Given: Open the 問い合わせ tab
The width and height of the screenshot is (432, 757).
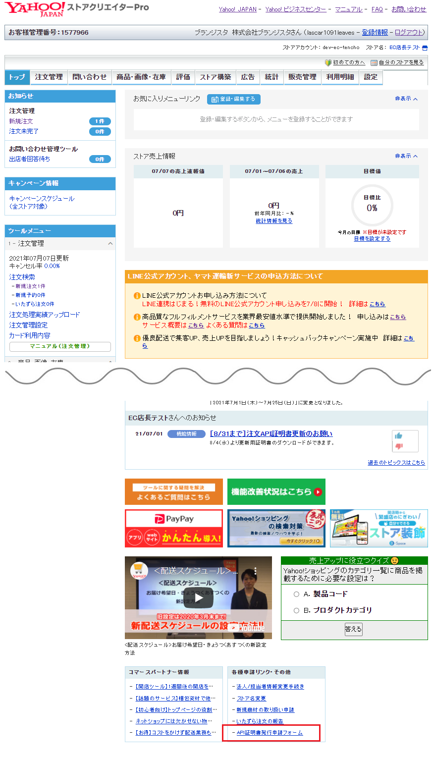Looking at the screenshot, I should point(89,77).
